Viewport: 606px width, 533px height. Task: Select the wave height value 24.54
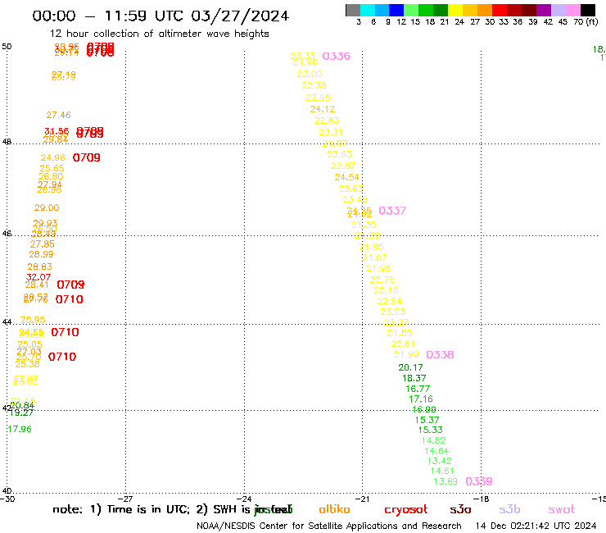[346, 177]
